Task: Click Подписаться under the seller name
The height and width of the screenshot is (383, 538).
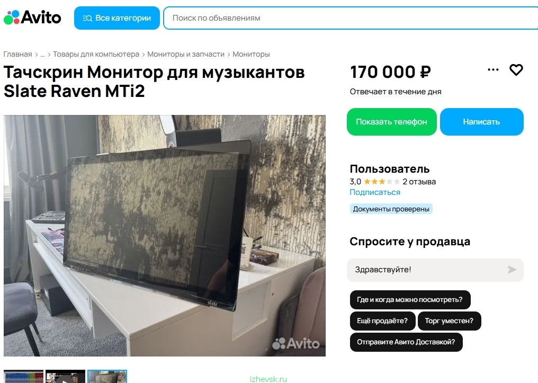Action: pos(375,192)
